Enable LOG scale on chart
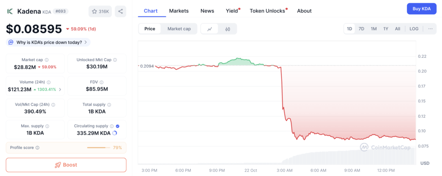The image size is (442, 176). point(414,29)
